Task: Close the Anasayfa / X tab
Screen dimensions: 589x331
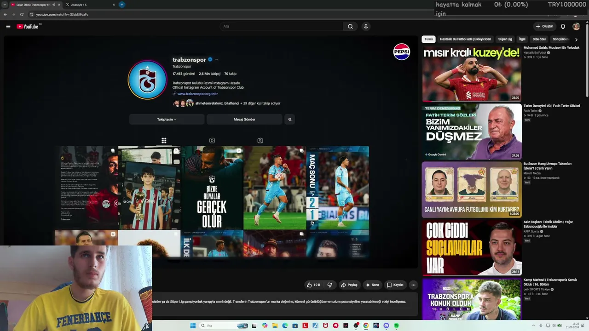Action: pyautogui.click(x=114, y=5)
